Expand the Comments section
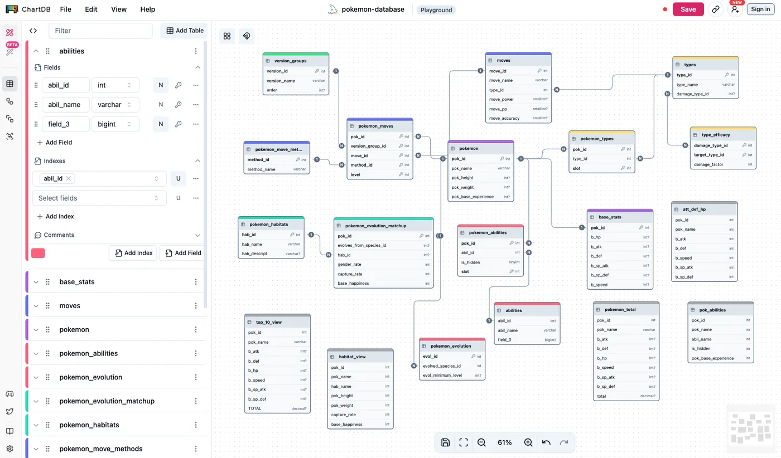Viewport: 781px width, 458px height. coord(197,235)
